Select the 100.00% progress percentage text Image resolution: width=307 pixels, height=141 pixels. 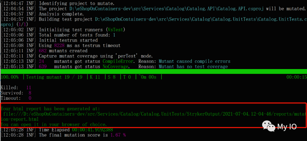pos(10,77)
